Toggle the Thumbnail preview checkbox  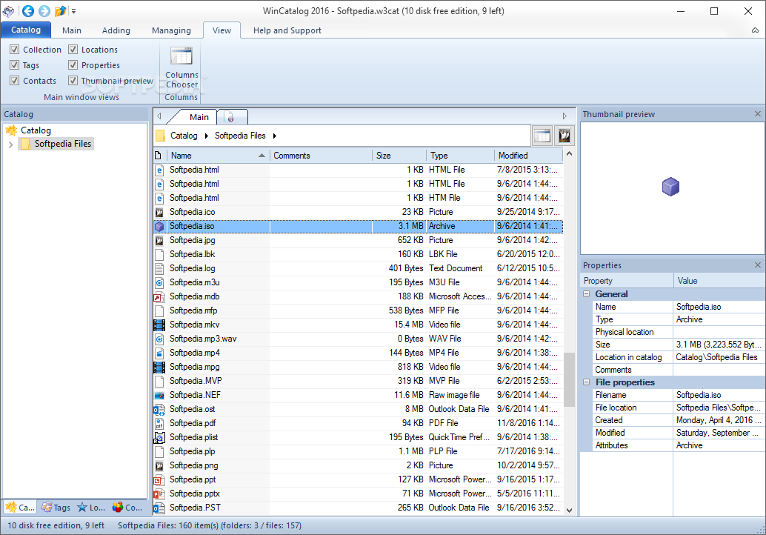pos(73,81)
